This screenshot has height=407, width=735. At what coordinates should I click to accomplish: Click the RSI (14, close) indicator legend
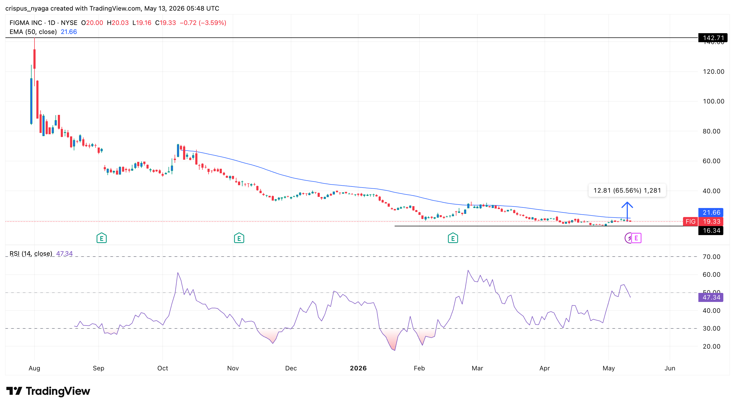tap(31, 254)
